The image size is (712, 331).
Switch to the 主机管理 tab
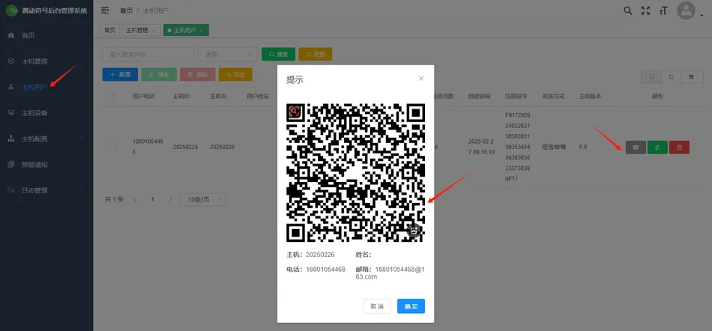(x=140, y=31)
